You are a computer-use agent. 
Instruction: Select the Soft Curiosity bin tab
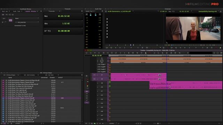point(29,75)
